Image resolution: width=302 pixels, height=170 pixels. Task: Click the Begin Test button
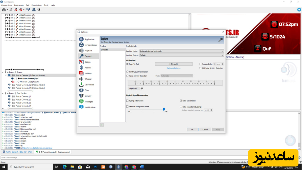coord(133,88)
